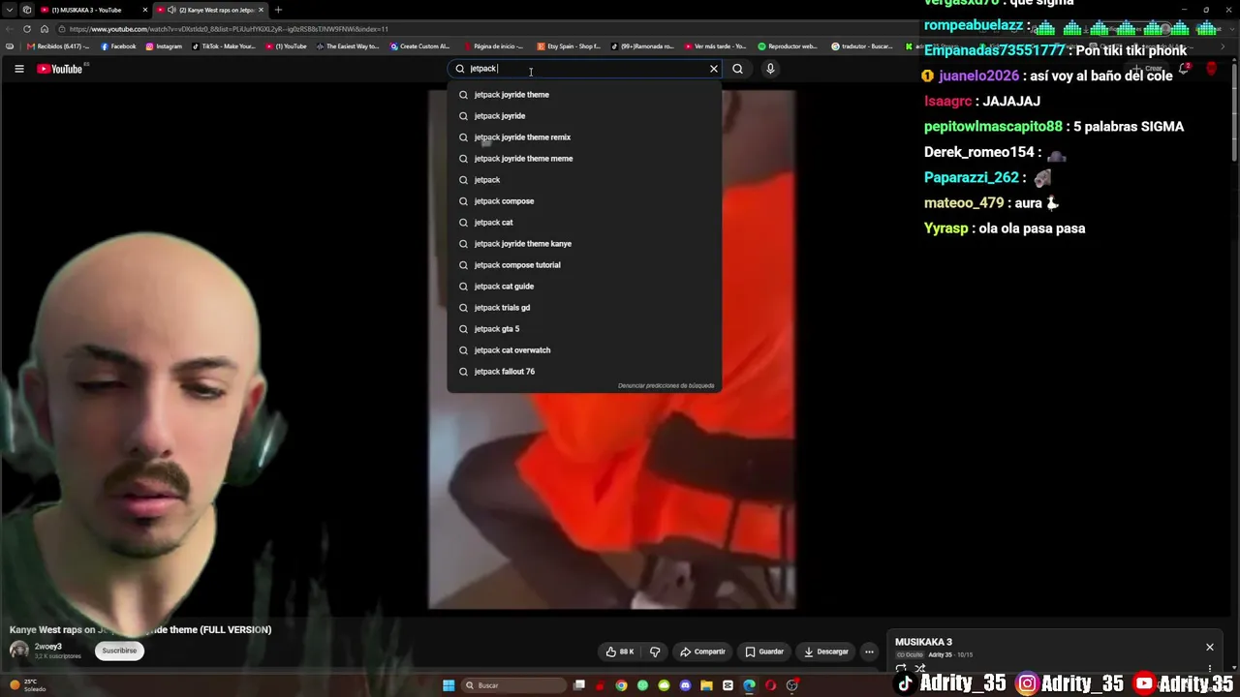Pick the suggestion "jetpack joyride"
The height and width of the screenshot is (697, 1240).
(x=584, y=116)
